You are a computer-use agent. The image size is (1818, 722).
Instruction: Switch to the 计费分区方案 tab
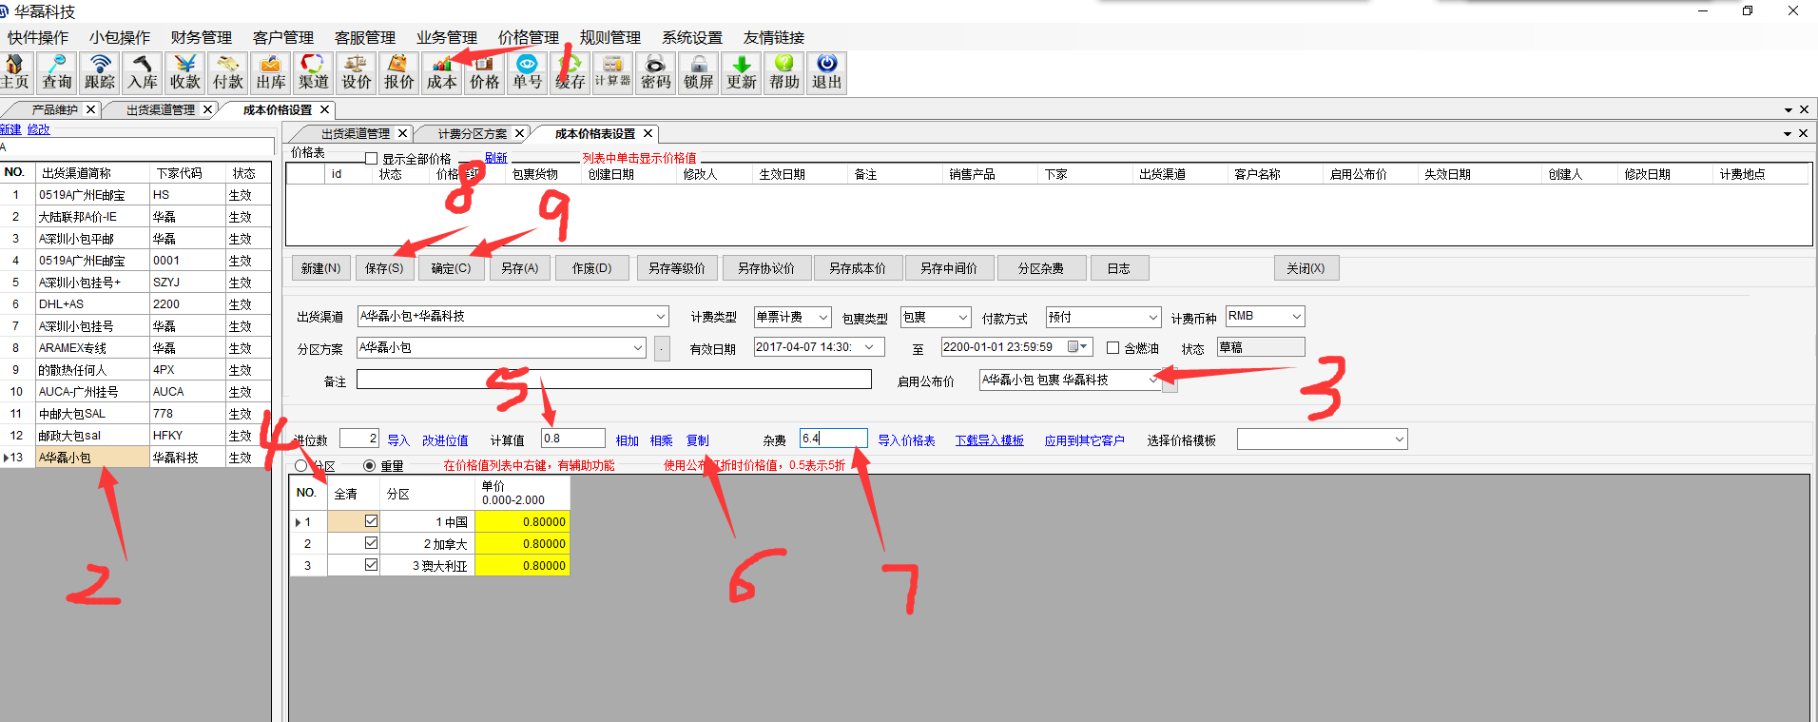pos(472,134)
